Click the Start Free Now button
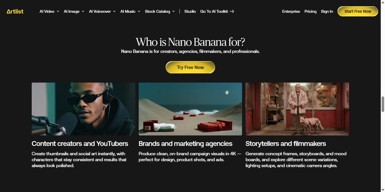This screenshot has height=192, width=385. pos(358,11)
